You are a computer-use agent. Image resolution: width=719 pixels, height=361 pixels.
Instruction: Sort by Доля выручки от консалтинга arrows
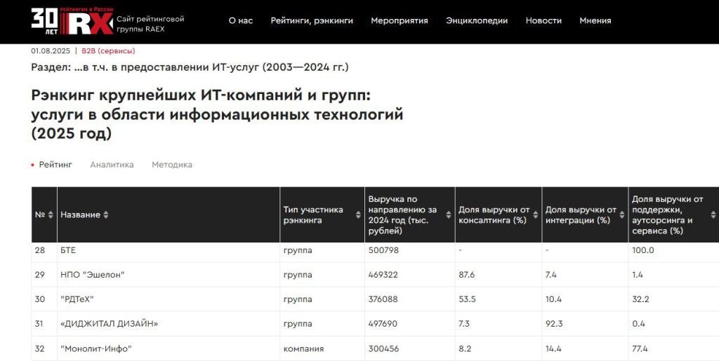(535, 214)
